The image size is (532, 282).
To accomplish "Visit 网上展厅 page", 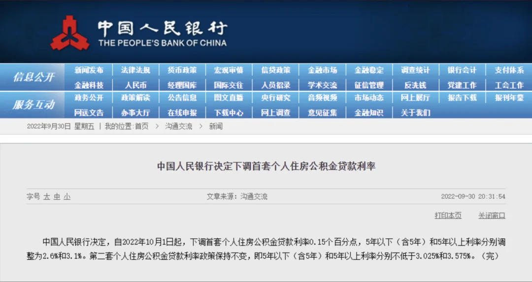I will click(415, 98).
